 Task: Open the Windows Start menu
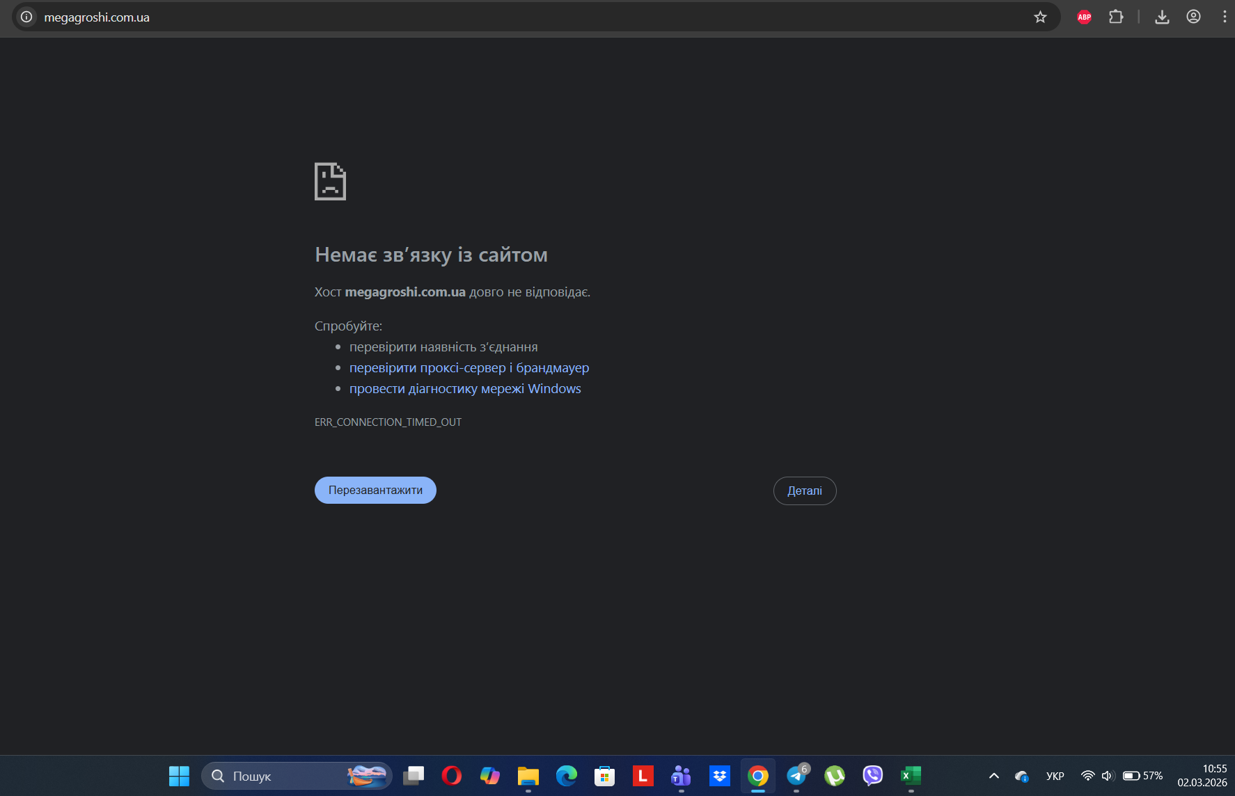[179, 776]
